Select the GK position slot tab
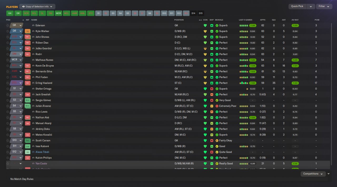This screenshot has width=337, height=187. pyautogui.click(x=10, y=13)
